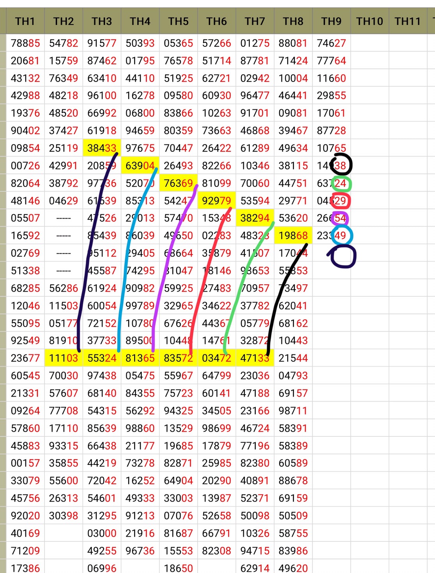
Task: Select highlighted cell 47133
Action: coord(255,358)
